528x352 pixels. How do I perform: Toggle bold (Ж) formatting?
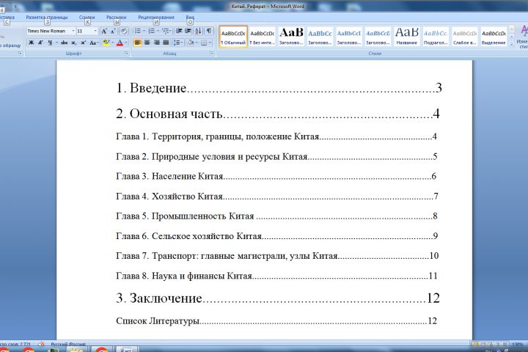[x=31, y=43]
